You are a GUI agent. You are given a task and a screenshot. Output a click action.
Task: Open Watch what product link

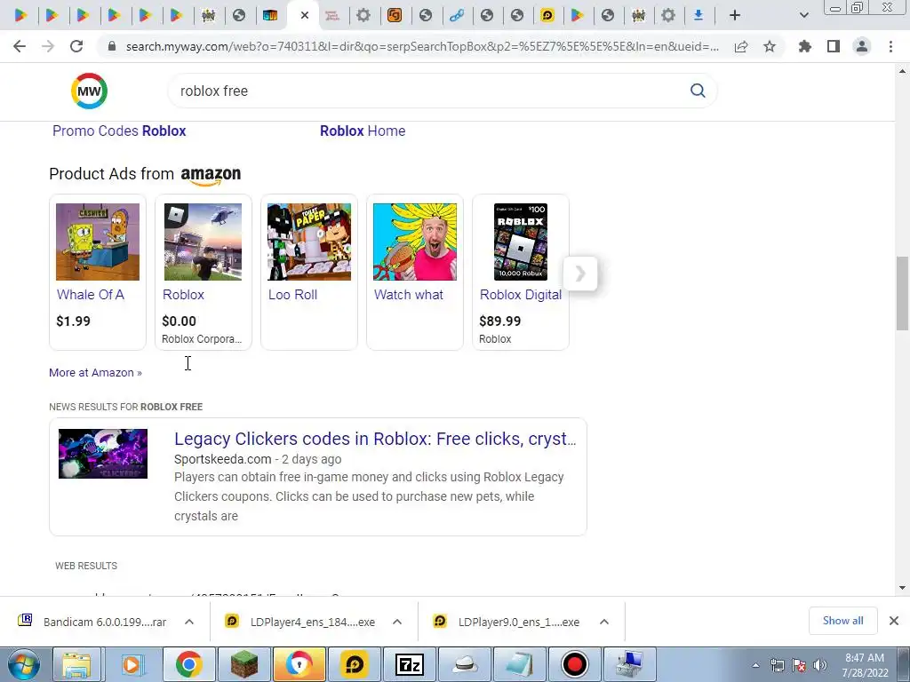point(409,295)
